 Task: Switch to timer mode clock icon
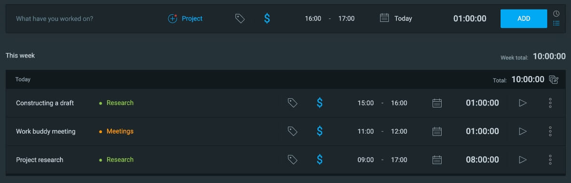click(x=556, y=14)
